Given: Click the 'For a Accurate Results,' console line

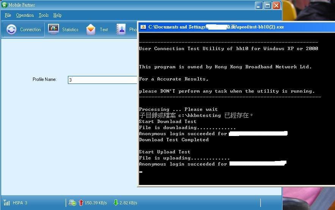Looking at the screenshot, I should coord(173,79).
